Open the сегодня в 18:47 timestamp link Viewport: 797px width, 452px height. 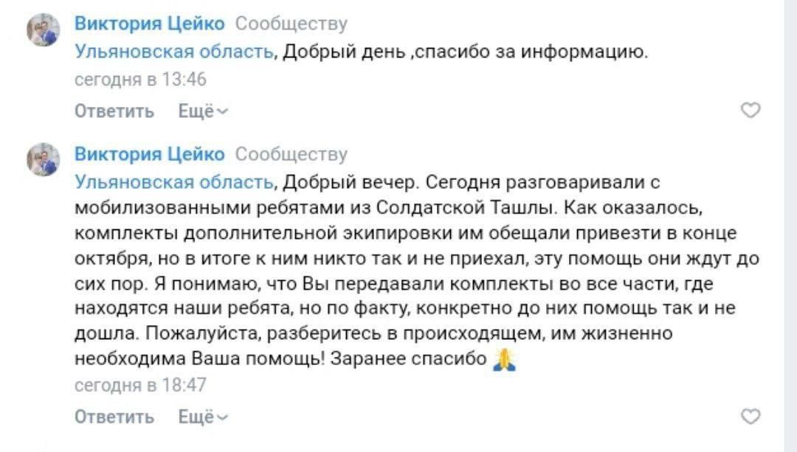141,386
